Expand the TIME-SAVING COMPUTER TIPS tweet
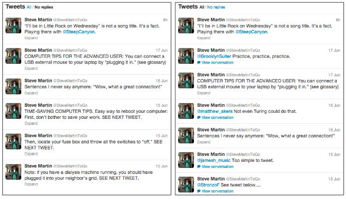 tap(31, 123)
